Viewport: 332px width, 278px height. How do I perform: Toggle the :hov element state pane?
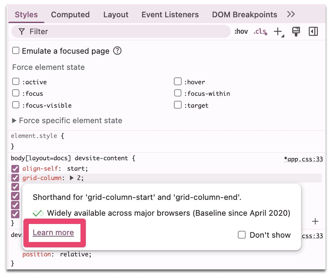click(x=241, y=31)
